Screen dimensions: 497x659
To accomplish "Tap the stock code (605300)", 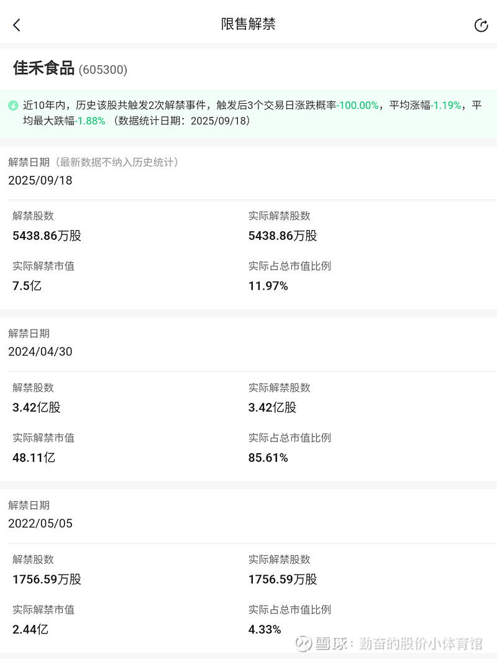I will (103, 70).
